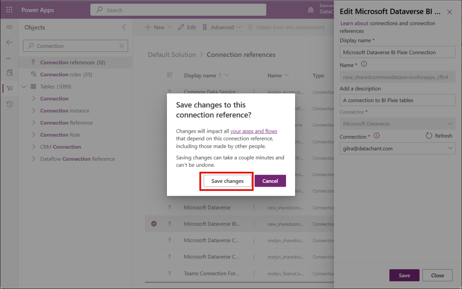The height and width of the screenshot is (289, 462).
Task: Open the Connection dropdown gilra@datachant.com
Action: [x=397, y=148]
